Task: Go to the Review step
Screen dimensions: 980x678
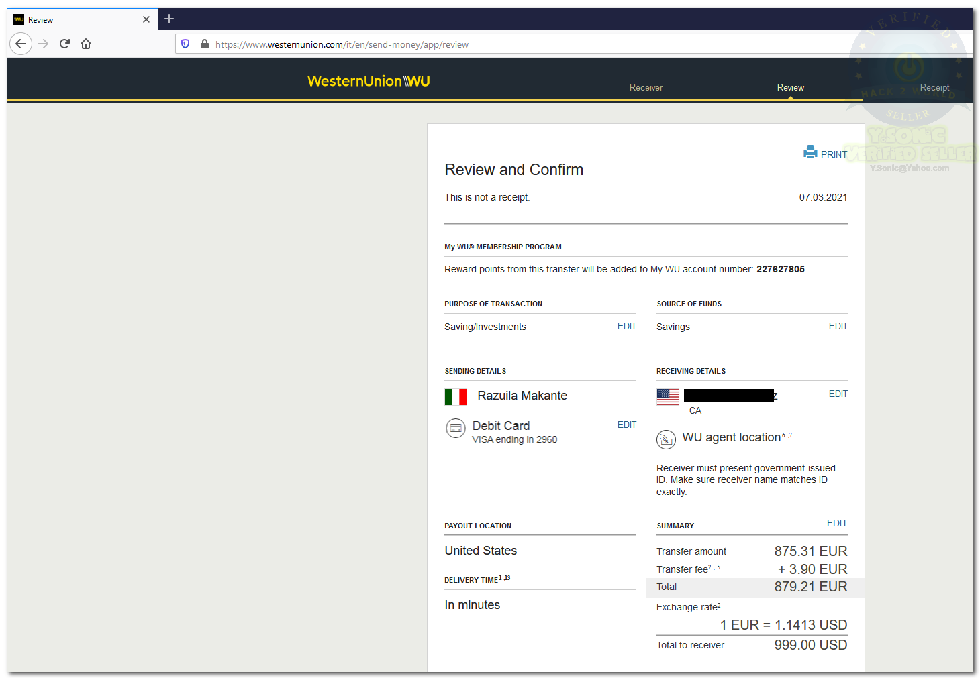Action: click(791, 88)
